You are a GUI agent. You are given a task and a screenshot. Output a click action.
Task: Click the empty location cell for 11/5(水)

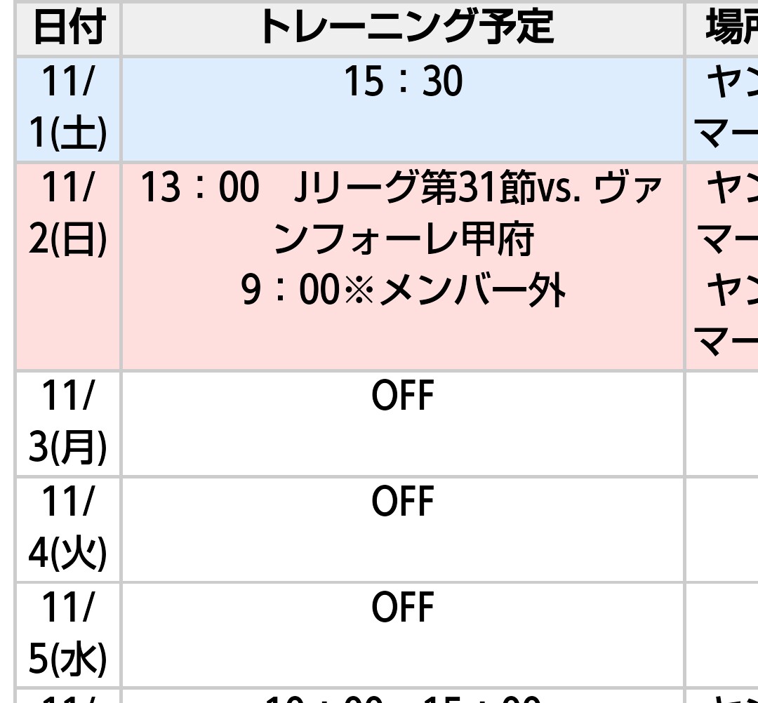click(723, 634)
